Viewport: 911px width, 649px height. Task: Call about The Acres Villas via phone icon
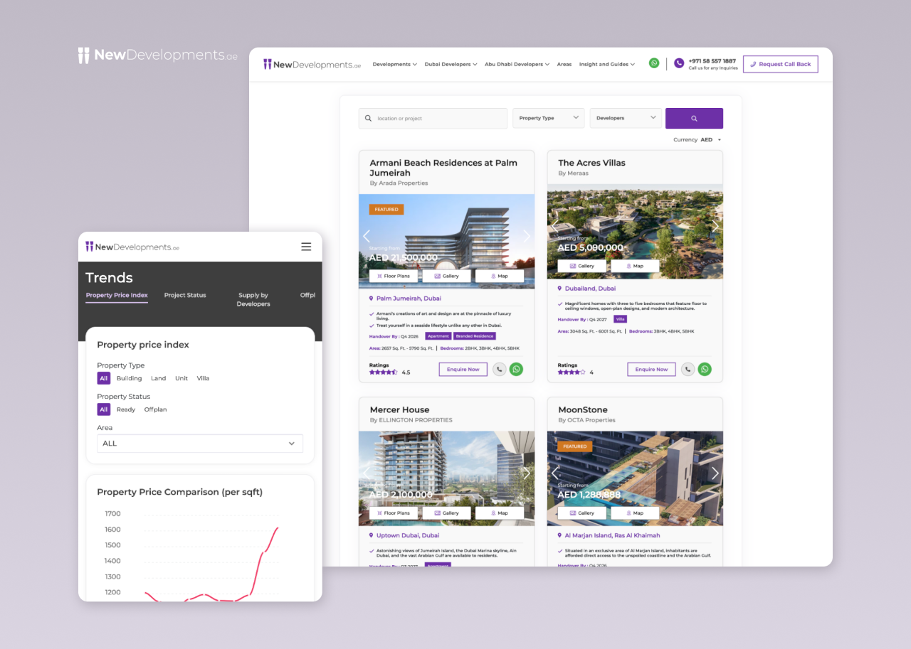[688, 369]
